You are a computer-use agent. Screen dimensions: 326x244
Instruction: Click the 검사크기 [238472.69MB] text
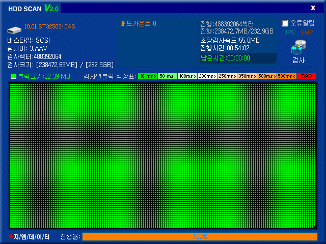(60, 65)
